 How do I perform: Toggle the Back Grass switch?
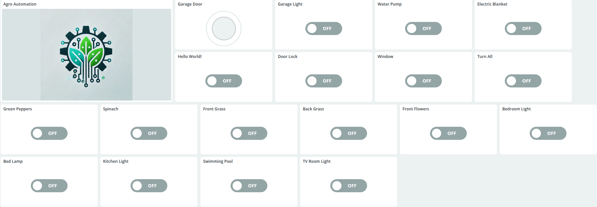[348, 133]
